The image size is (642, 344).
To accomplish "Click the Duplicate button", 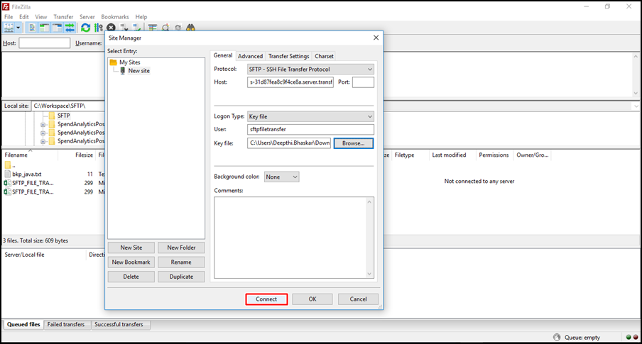I will pyautogui.click(x=181, y=277).
